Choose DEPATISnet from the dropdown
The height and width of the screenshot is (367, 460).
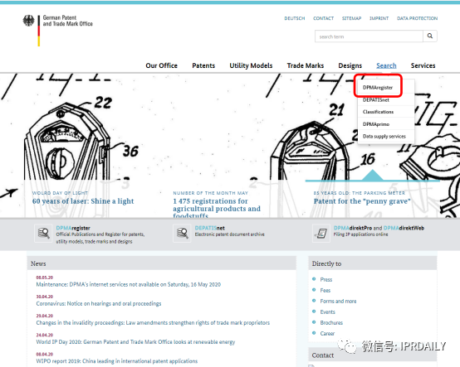376,99
